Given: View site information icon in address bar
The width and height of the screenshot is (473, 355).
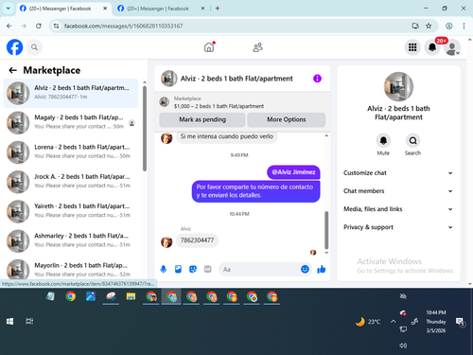Looking at the screenshot, I should coord(56,26).
